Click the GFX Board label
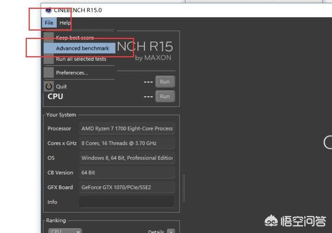The image size is (332, 233). [60, 187]
